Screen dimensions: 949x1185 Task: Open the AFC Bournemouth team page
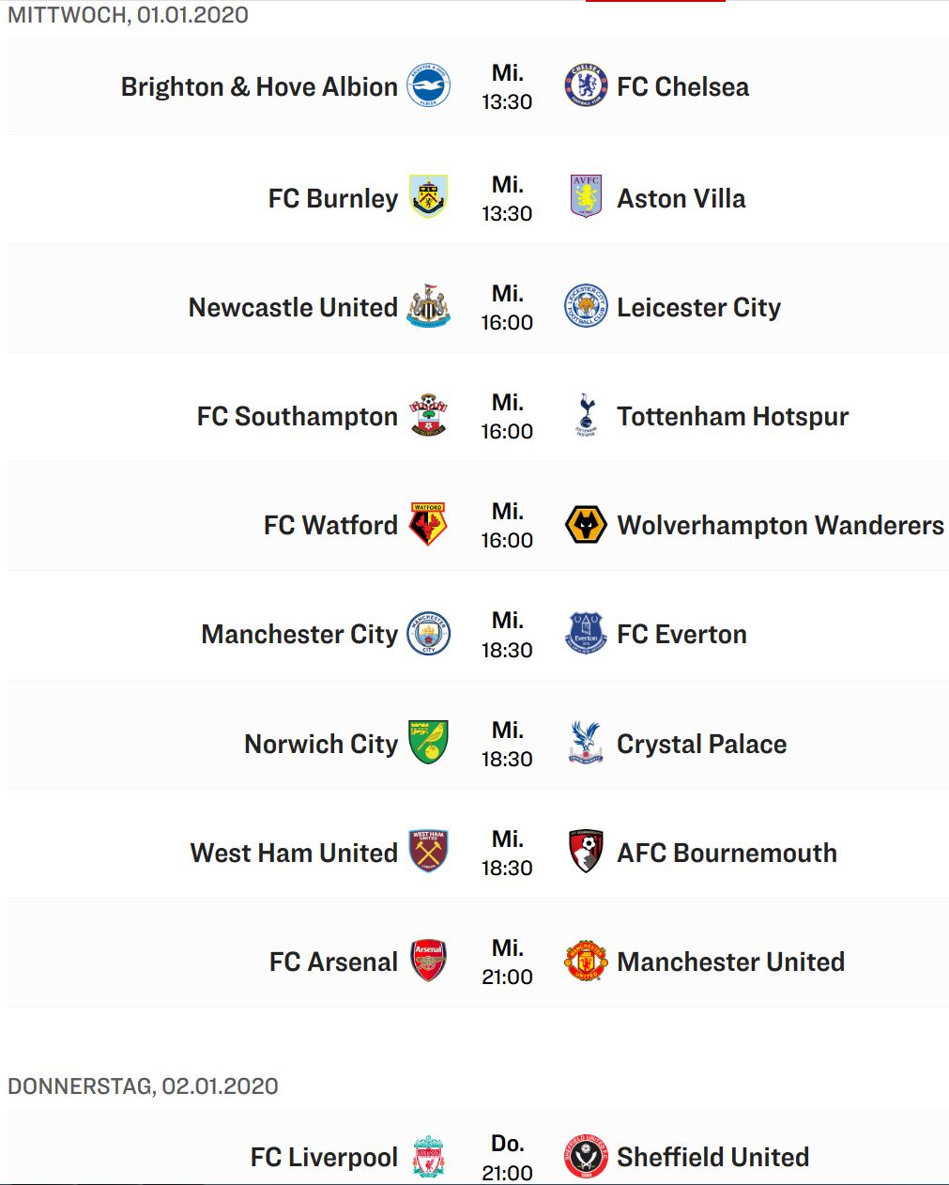coord(727,853)
